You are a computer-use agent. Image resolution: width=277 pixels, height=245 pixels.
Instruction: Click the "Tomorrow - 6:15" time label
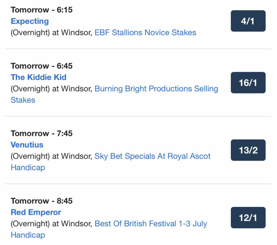pos(42,10)
